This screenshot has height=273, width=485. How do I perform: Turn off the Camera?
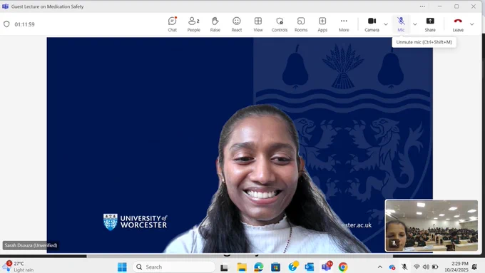pyautogui.click(x=372, y=24)
